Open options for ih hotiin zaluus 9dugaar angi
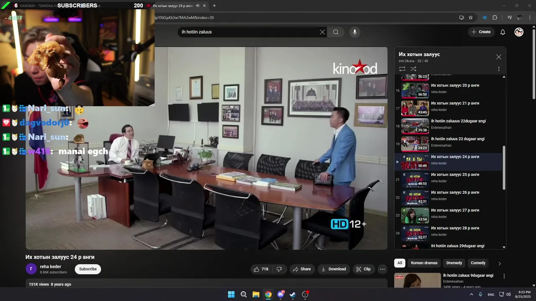 pos(504,276)
